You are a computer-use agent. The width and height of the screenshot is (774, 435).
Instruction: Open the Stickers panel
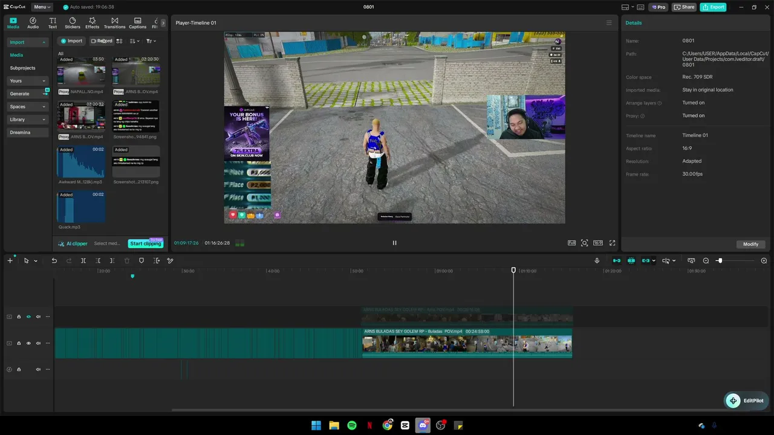73,23
